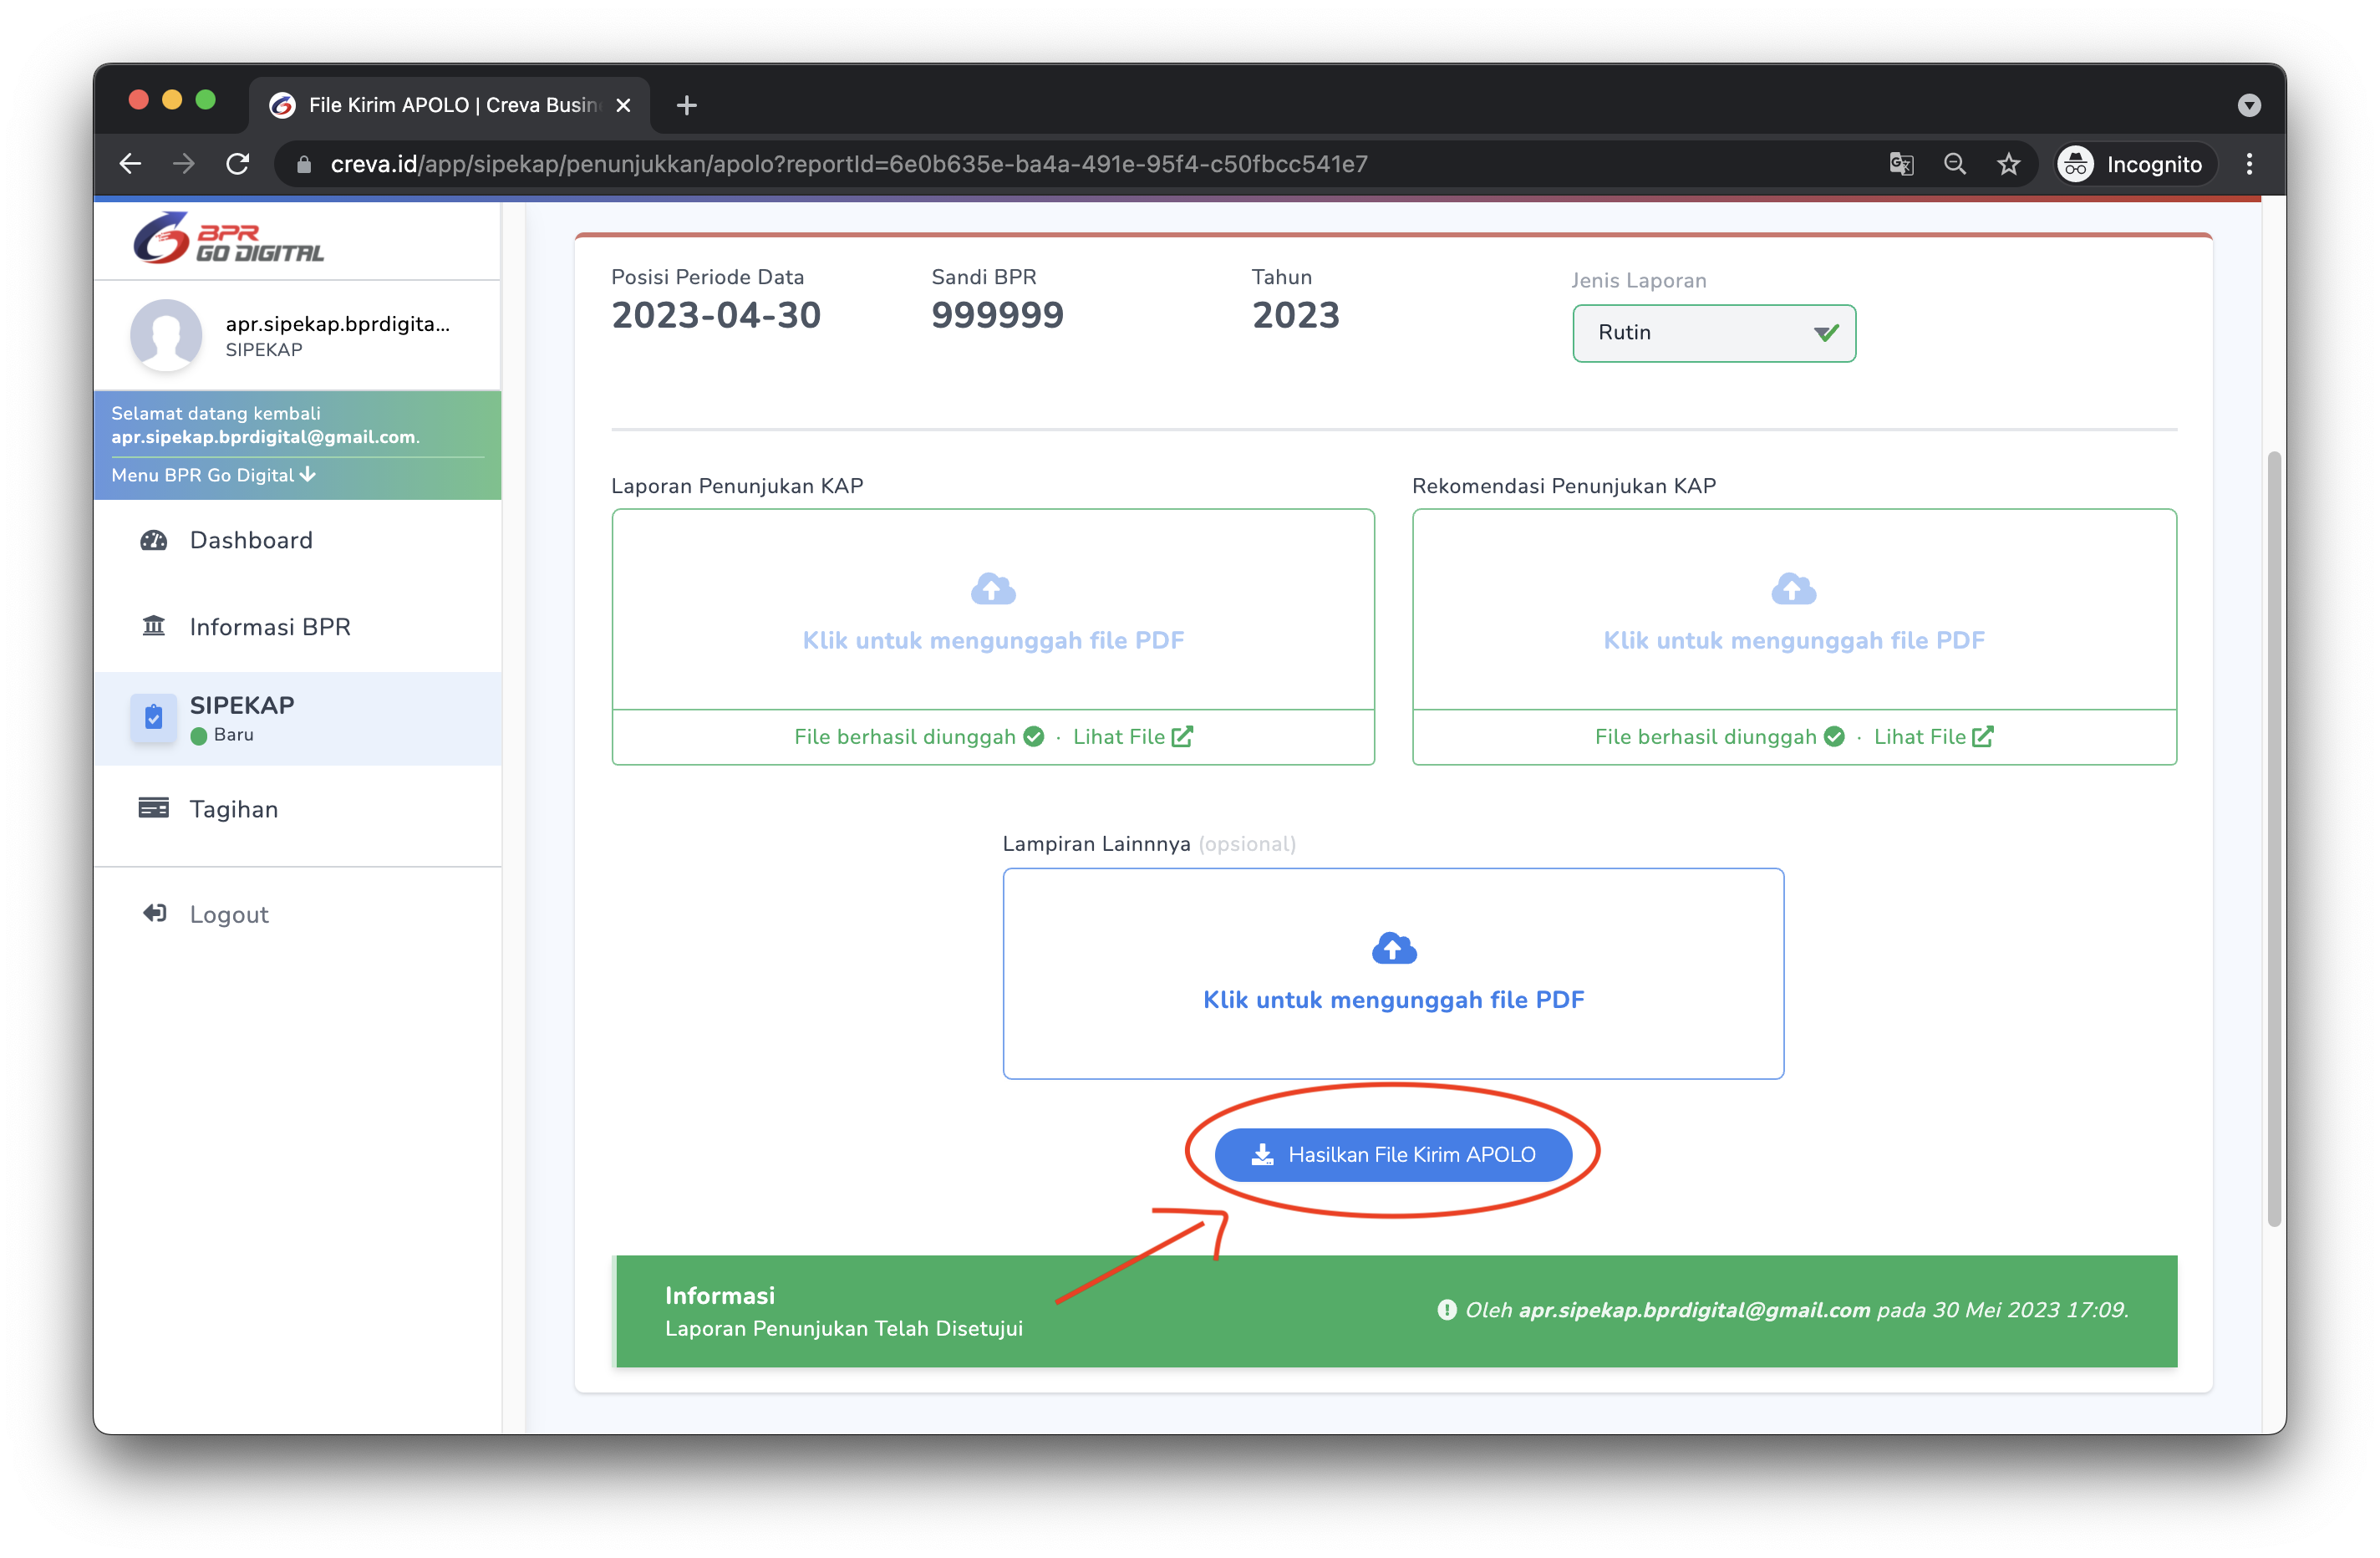2380x1558 pixels.
Task: Click upload text under Laporan Penunjukan KAP
Action: (992, 640)
